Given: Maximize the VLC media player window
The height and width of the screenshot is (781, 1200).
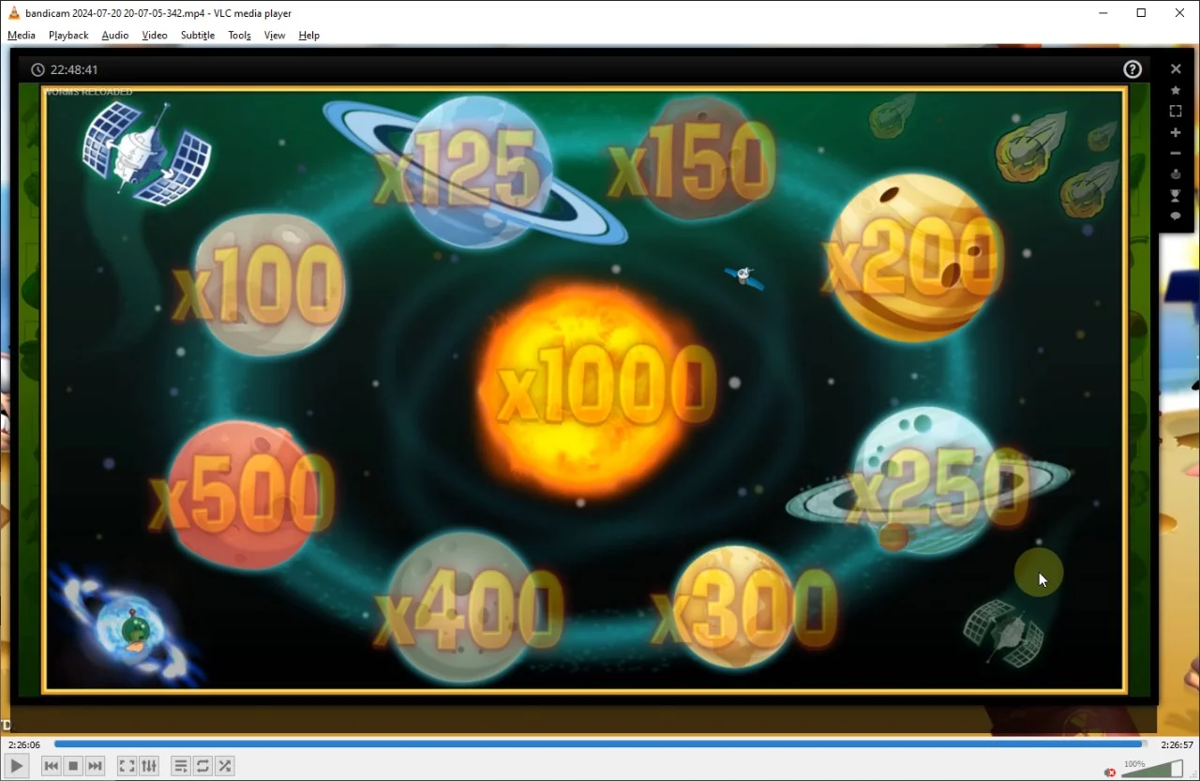Looking at the screenshot, I should (1141, 13).
